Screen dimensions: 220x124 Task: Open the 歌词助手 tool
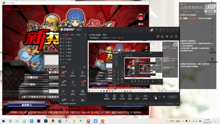click(82, 92)
